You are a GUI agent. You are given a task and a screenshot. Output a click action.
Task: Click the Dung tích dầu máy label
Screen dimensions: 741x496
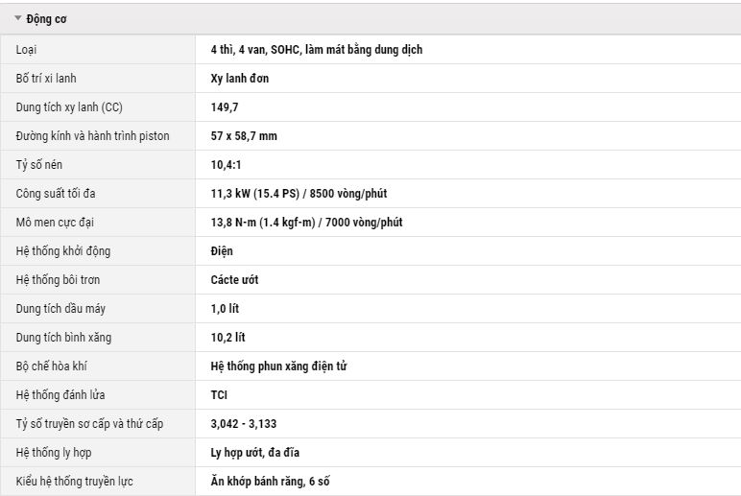point(60,309)
